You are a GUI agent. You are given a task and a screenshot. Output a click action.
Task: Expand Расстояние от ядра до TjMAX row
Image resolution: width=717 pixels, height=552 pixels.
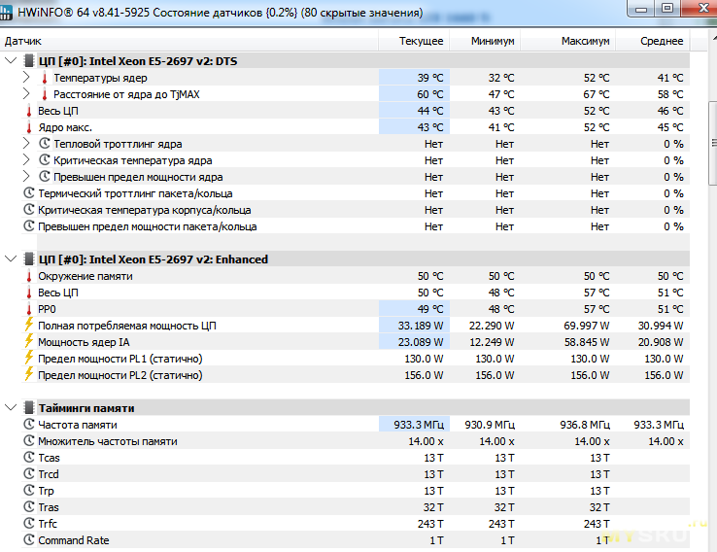click(x=27, y=94)
